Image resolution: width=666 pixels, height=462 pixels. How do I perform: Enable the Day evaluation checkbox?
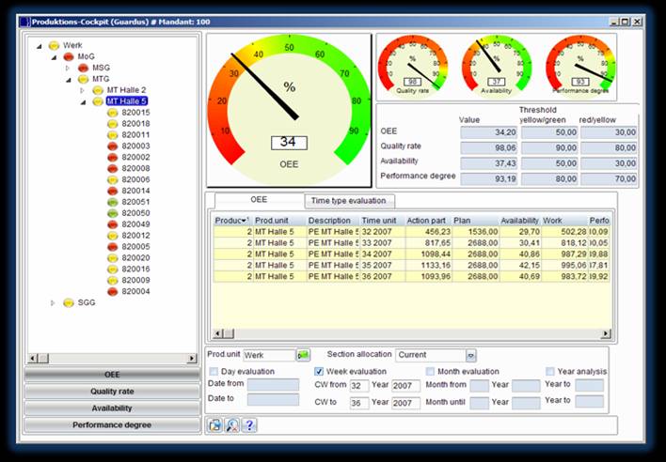[214, 372]
